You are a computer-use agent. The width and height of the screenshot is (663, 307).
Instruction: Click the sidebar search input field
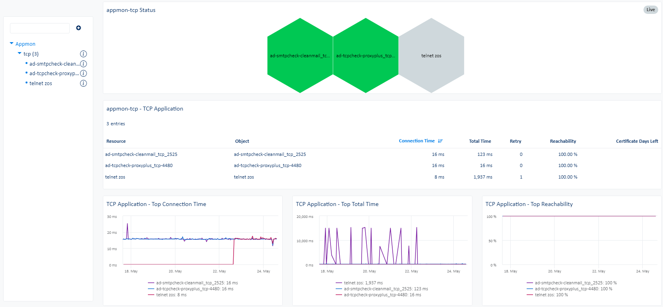tap(40, 28)
